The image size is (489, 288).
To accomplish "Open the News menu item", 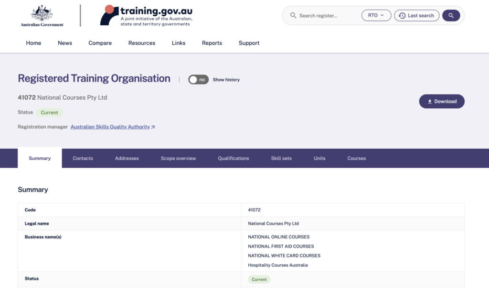I will click(x=65, y=43).
